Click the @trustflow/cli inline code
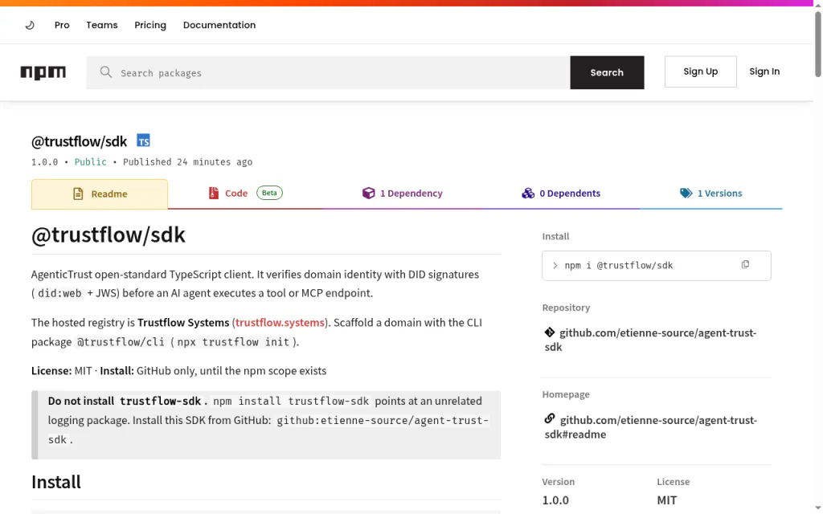This screenshot has height=514, width=823. tap(121, 342)
